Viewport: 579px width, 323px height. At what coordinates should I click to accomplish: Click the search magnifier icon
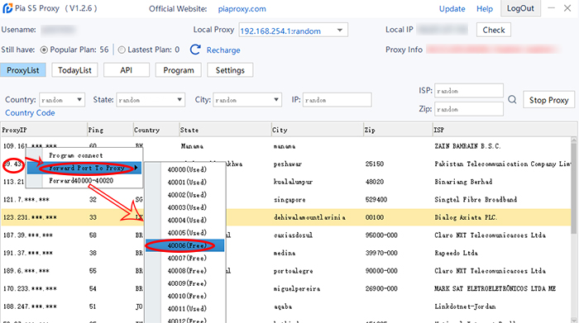point(512,100)
